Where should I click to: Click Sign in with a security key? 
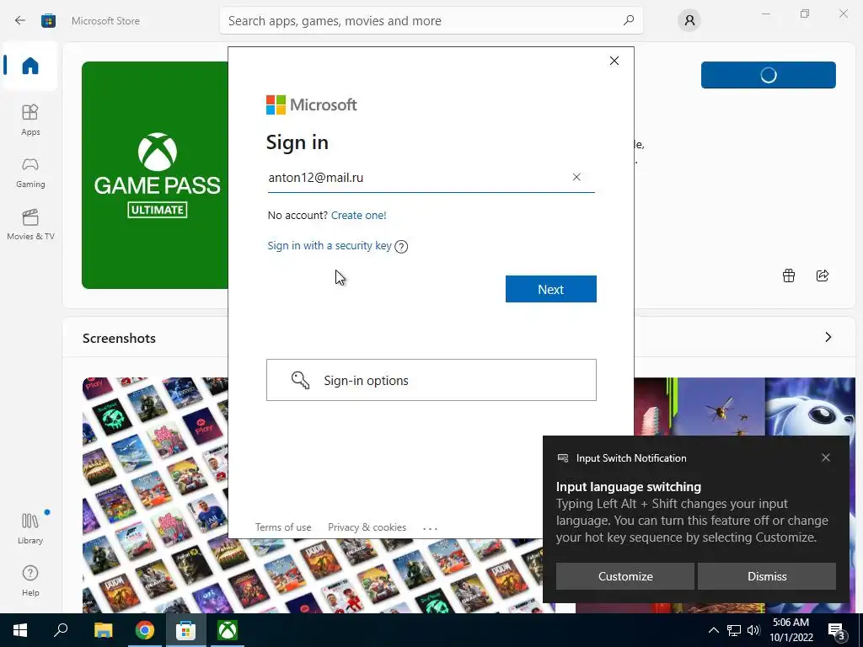[330, 245]
